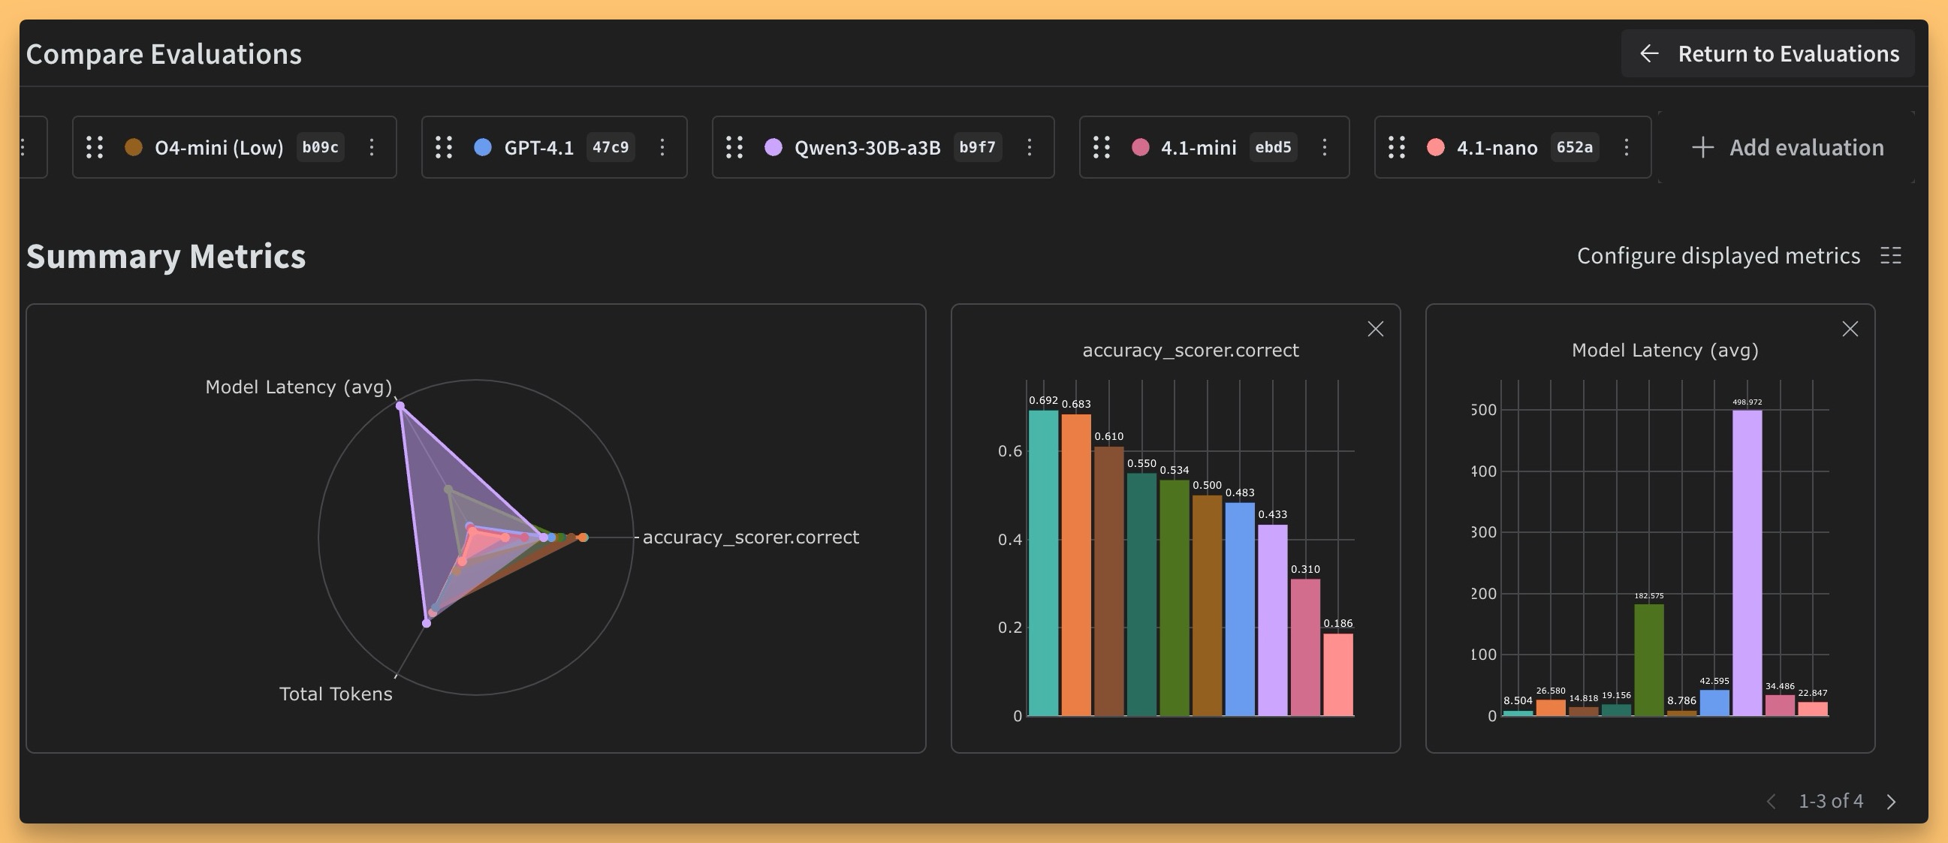
Task: Click drag handle on 4.1-nano card
Action: pyautogui.click(x=1397, y=147)
